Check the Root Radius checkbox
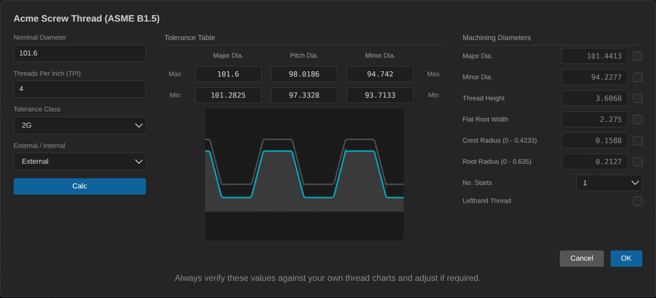 pos(637,162)
